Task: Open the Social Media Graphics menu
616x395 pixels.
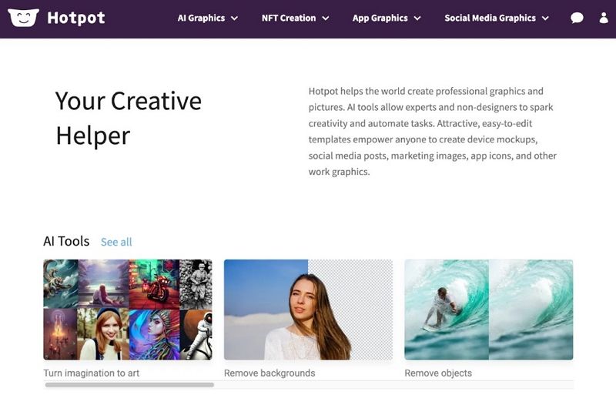Action: (x=490, y=18)
